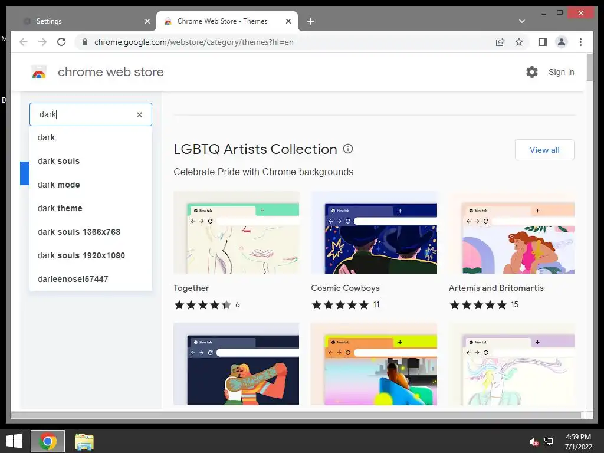Bookmark this tab with the star
This screenshot has width=604, height=453.
(x=519, y=42)
